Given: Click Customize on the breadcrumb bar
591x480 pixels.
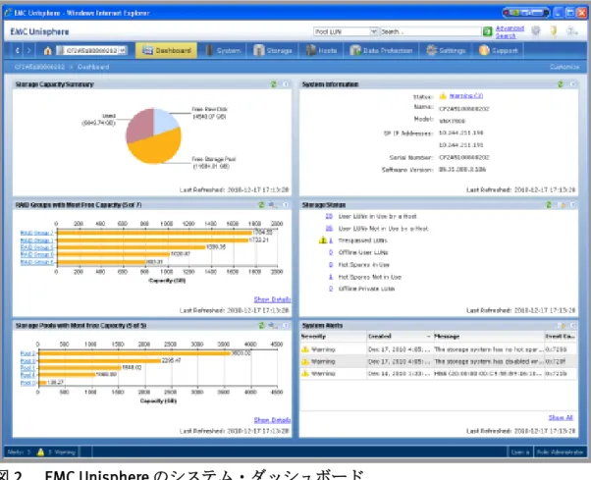Looking at the screenshot, I should pos(564,67).
